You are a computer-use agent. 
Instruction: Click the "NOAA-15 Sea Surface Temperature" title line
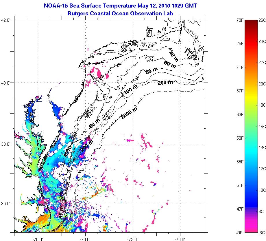tap(120, 6)
